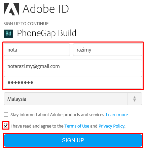Click the SIGN UP TO CONTINUE text
Image resolution: width=146 pixels, height=151 pixels.
(x=26, y=24)
